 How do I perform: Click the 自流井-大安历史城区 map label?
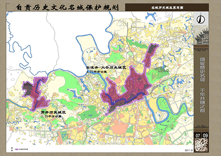coord(106,68)
